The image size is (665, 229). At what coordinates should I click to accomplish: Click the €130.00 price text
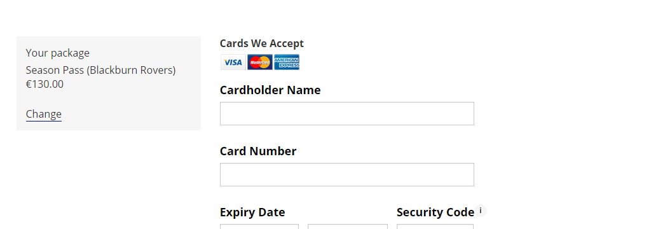[x=45, y=85]
